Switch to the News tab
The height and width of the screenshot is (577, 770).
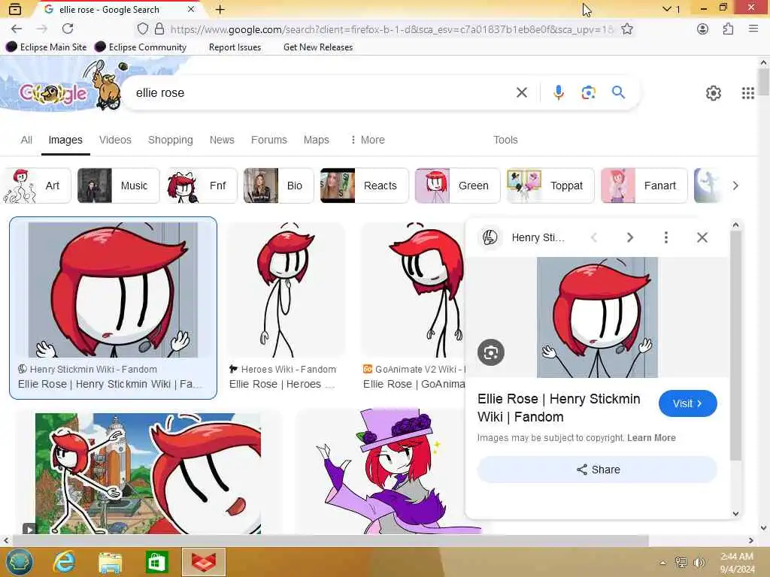[x=222, y=140]
